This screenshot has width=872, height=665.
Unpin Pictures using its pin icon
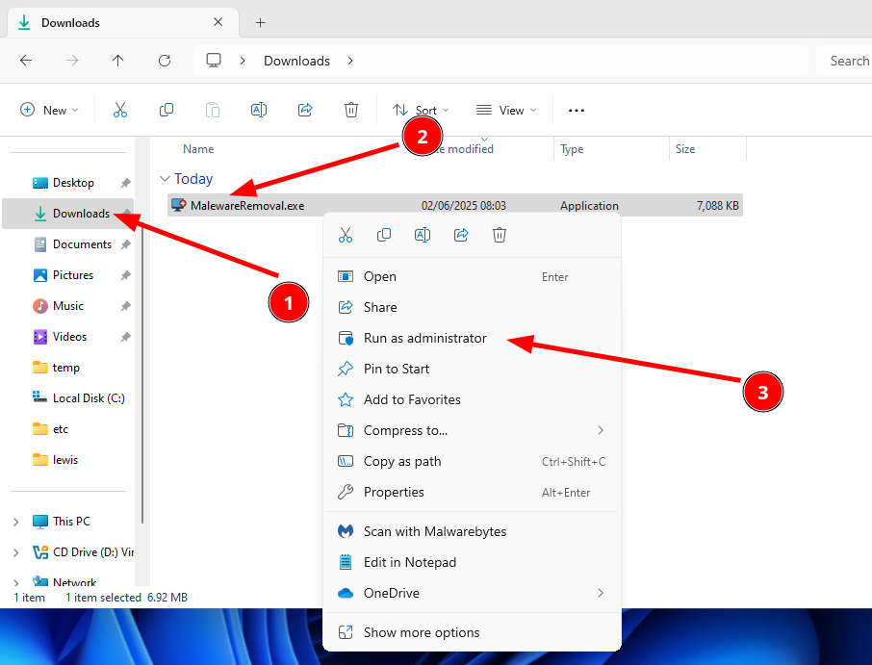pos(125,275)
